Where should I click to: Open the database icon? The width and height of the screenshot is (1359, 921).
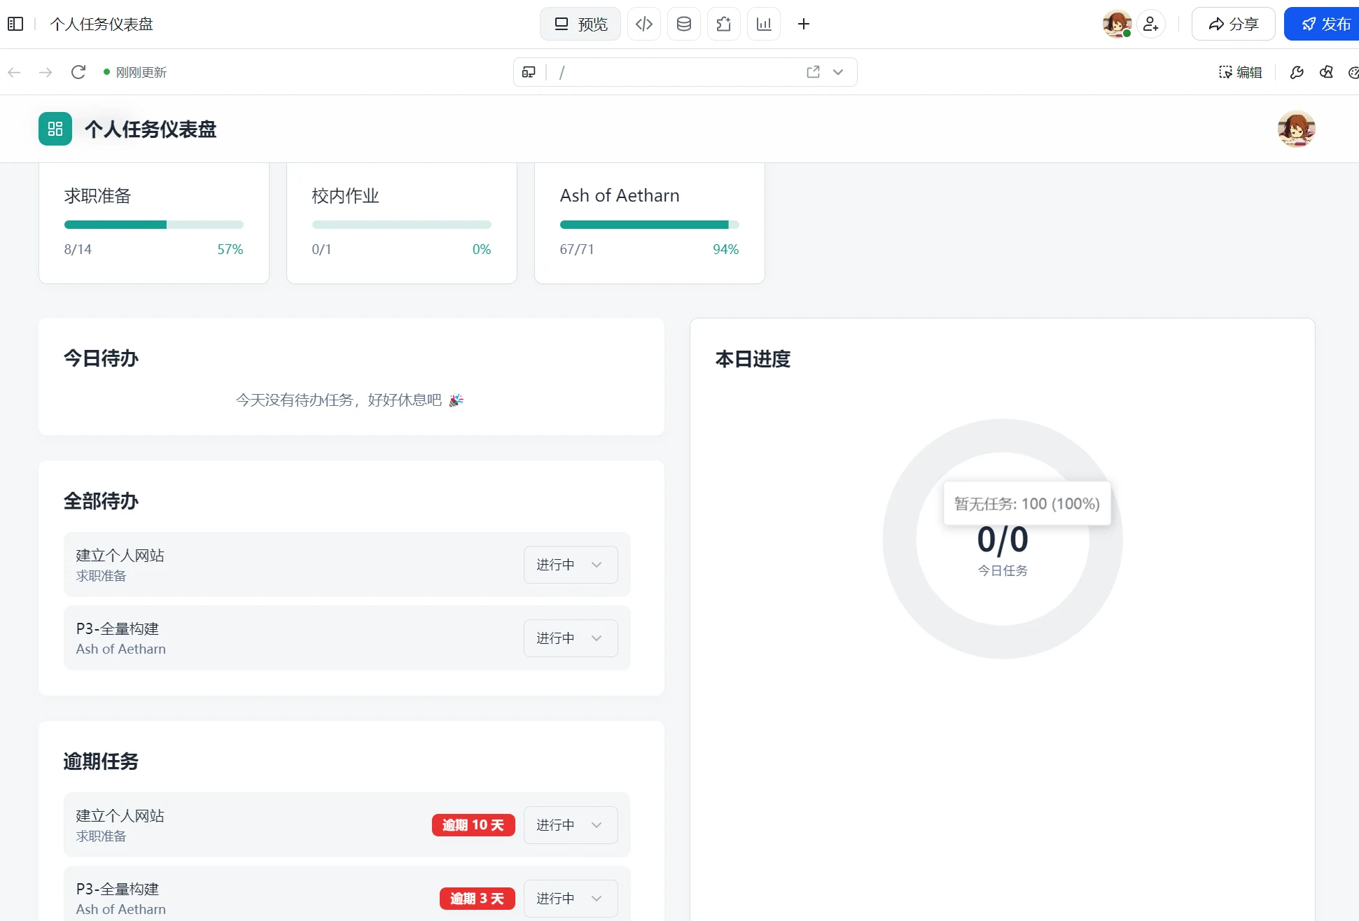click(x=684, y=24)
